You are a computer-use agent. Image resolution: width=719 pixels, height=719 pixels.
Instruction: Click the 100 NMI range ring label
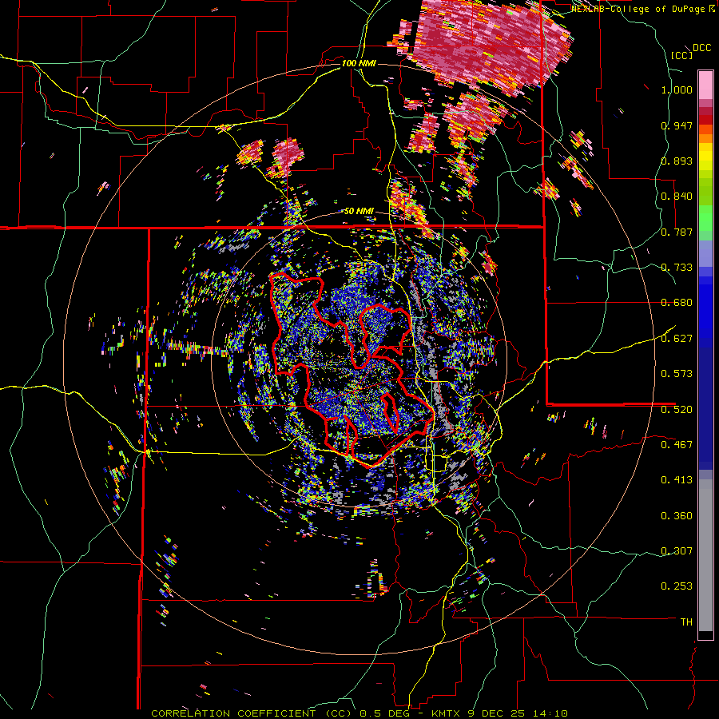[x=359, y=63]
